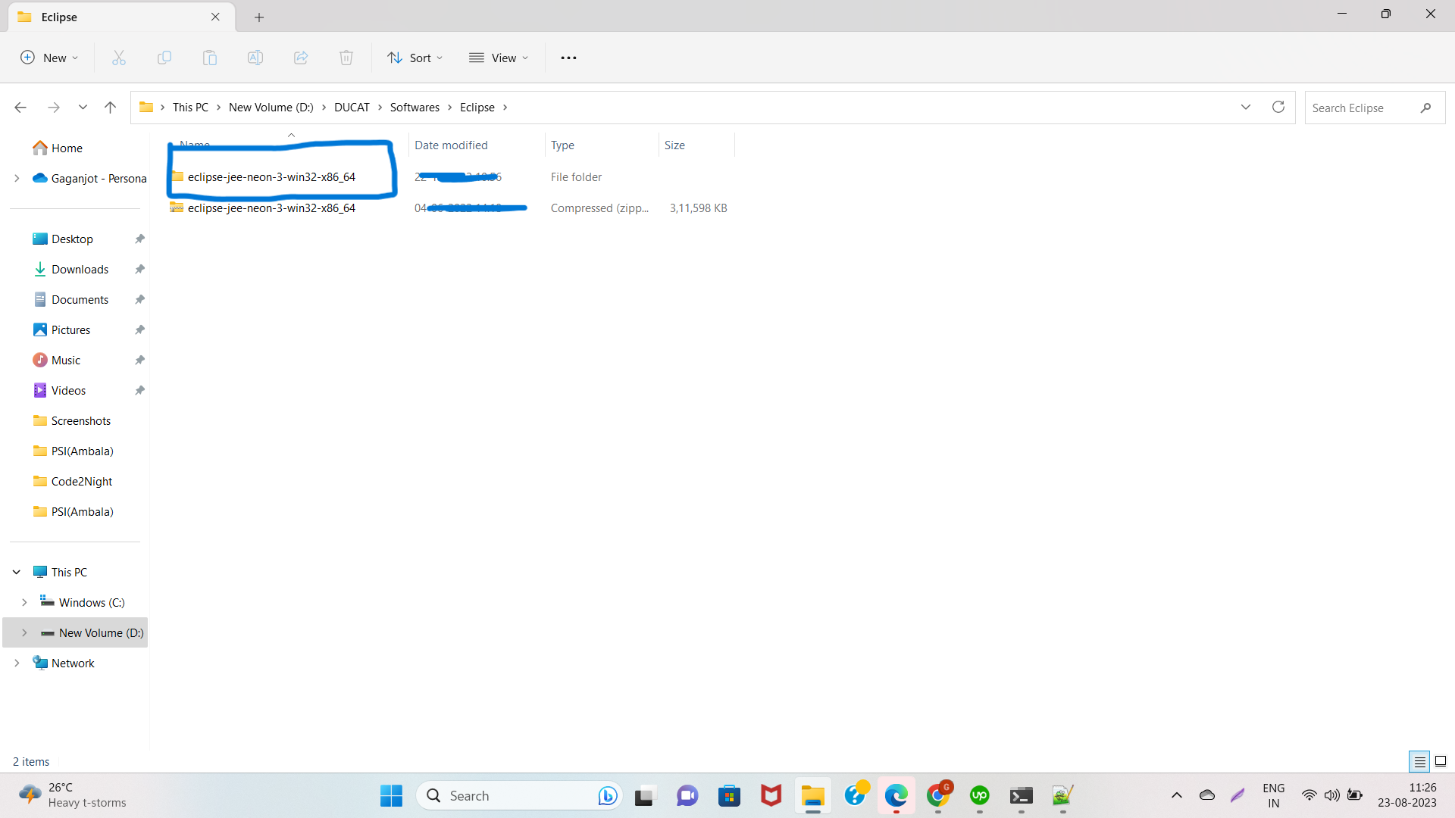Expand the address bar history dropdown
Viewport: 1455px width, 818px height.
tap(1246, 108)
